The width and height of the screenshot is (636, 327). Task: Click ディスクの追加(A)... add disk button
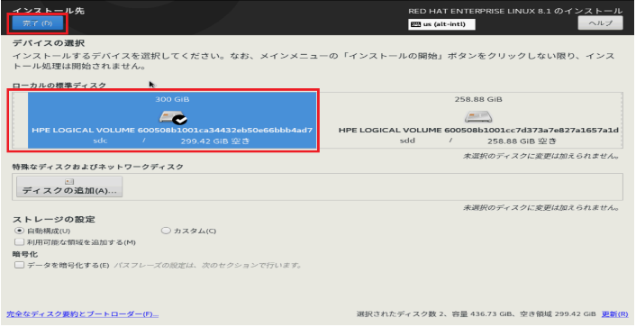point(69,186)
